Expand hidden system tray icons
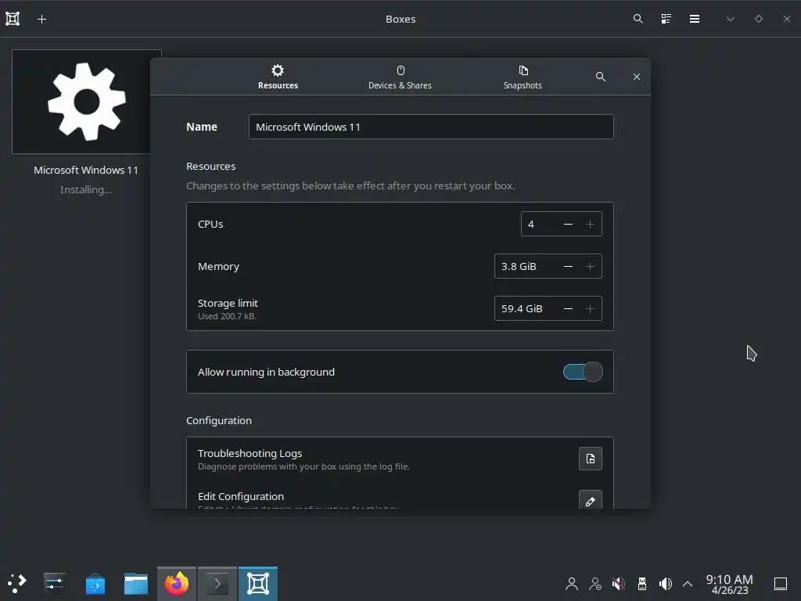The image size is (801, 601). pos(688,584)
